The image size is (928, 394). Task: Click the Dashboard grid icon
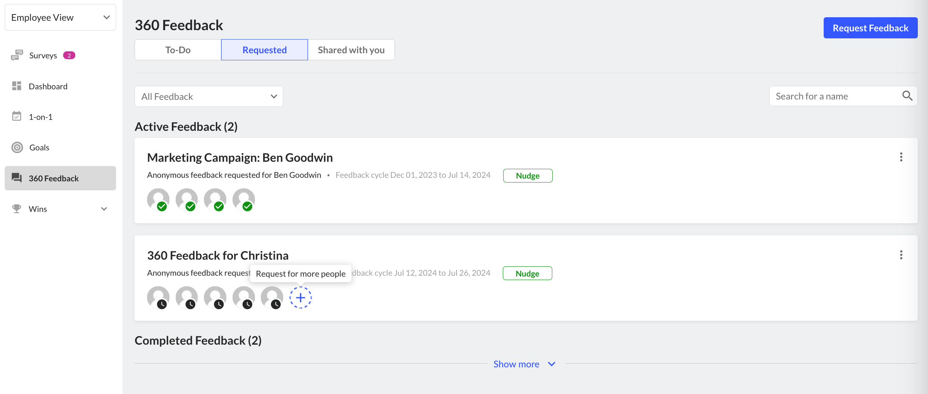(16, 86)
